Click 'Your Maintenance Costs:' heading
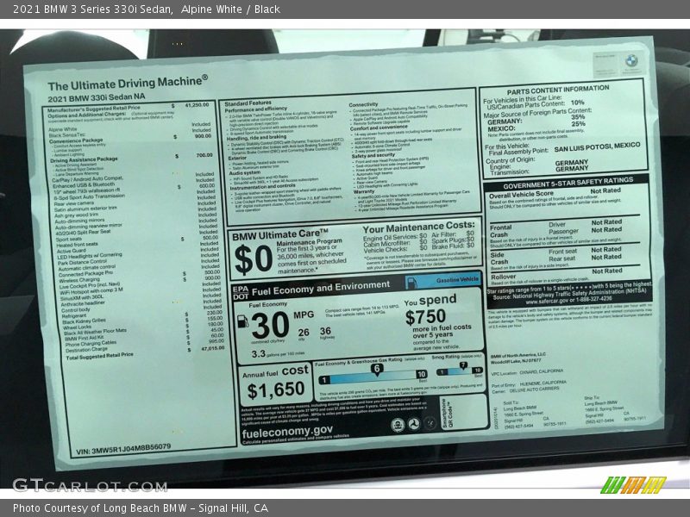Viewport: 690px width, 517px height. tap(419, 227)
